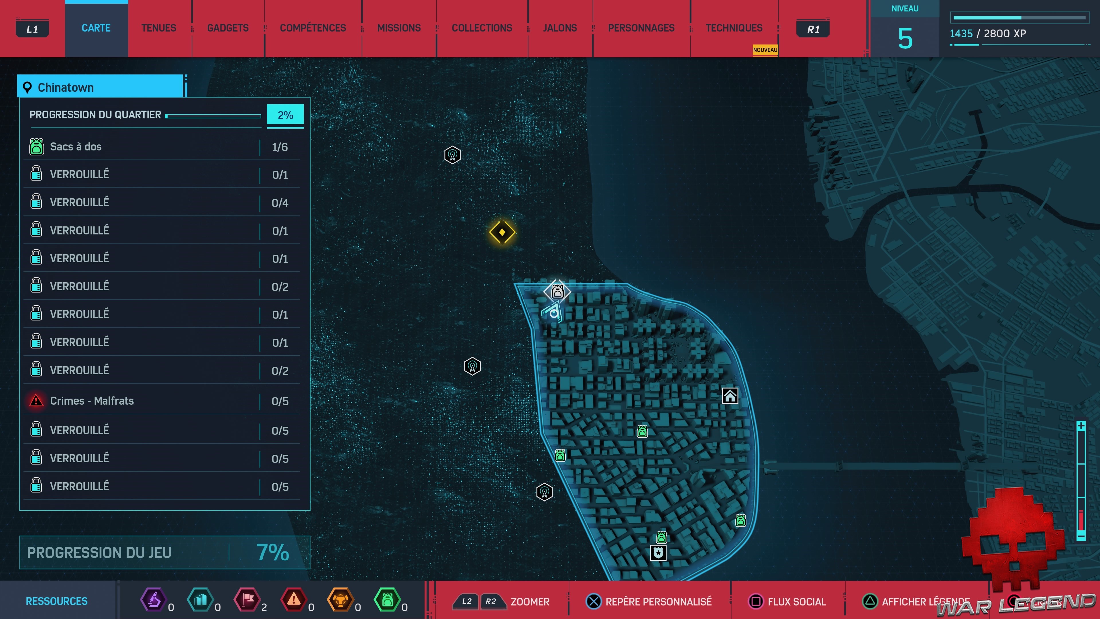The image size is (1100, 619).
Task: Select the yellow diamond mission marker
Action: coord(502,232)
